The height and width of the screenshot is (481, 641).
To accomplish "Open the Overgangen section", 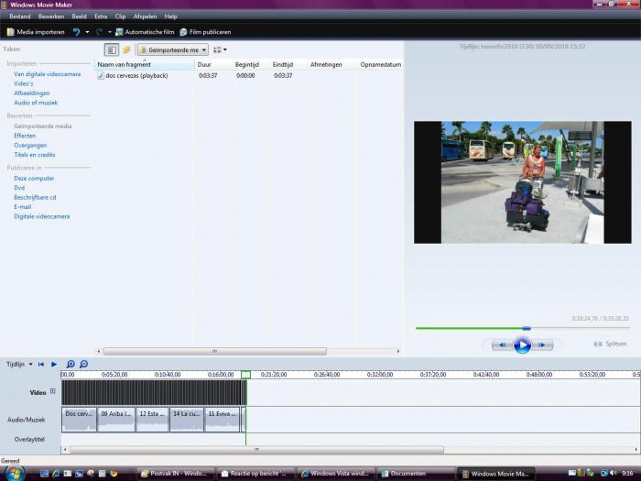I will pos(30,145).
